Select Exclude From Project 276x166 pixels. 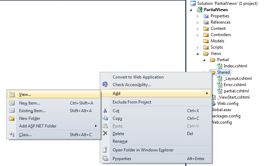[x=156, y=102]
